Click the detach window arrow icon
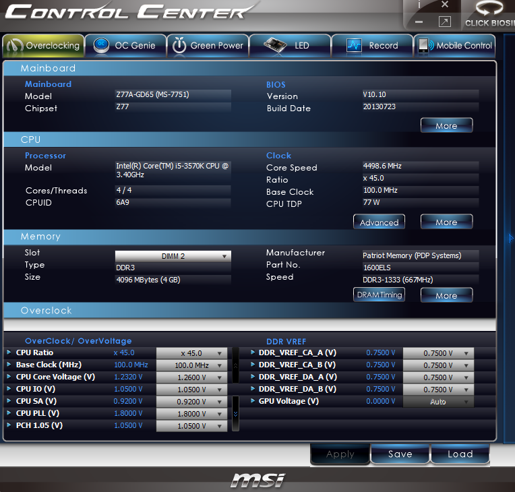Image resolution: width=515 pixels, height=492 pixels. click(445, 22)
